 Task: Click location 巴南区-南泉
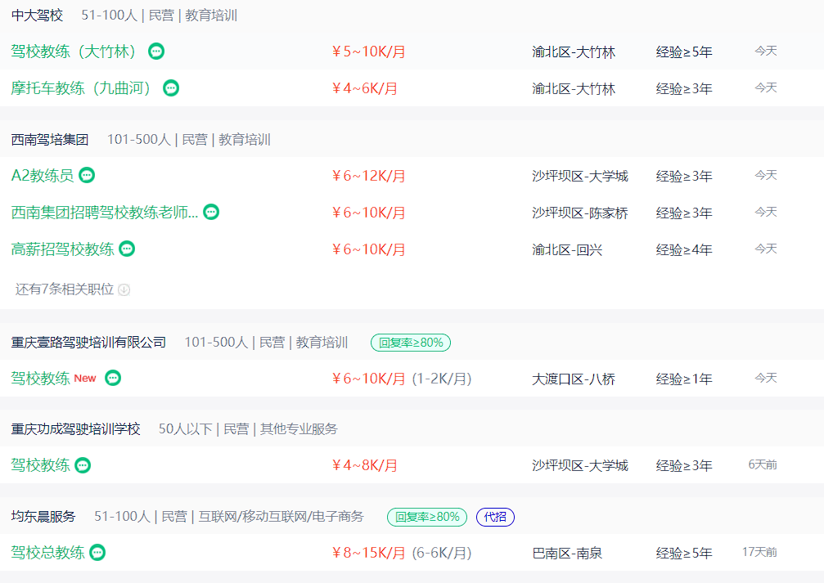click(x=567, y=553)
